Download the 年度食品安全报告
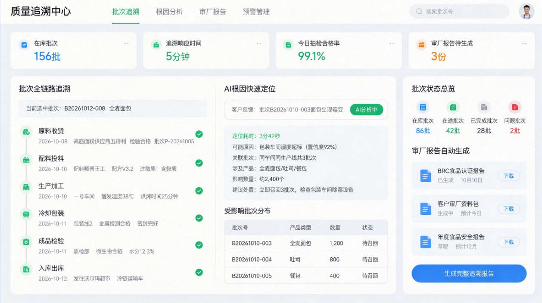 509,242
